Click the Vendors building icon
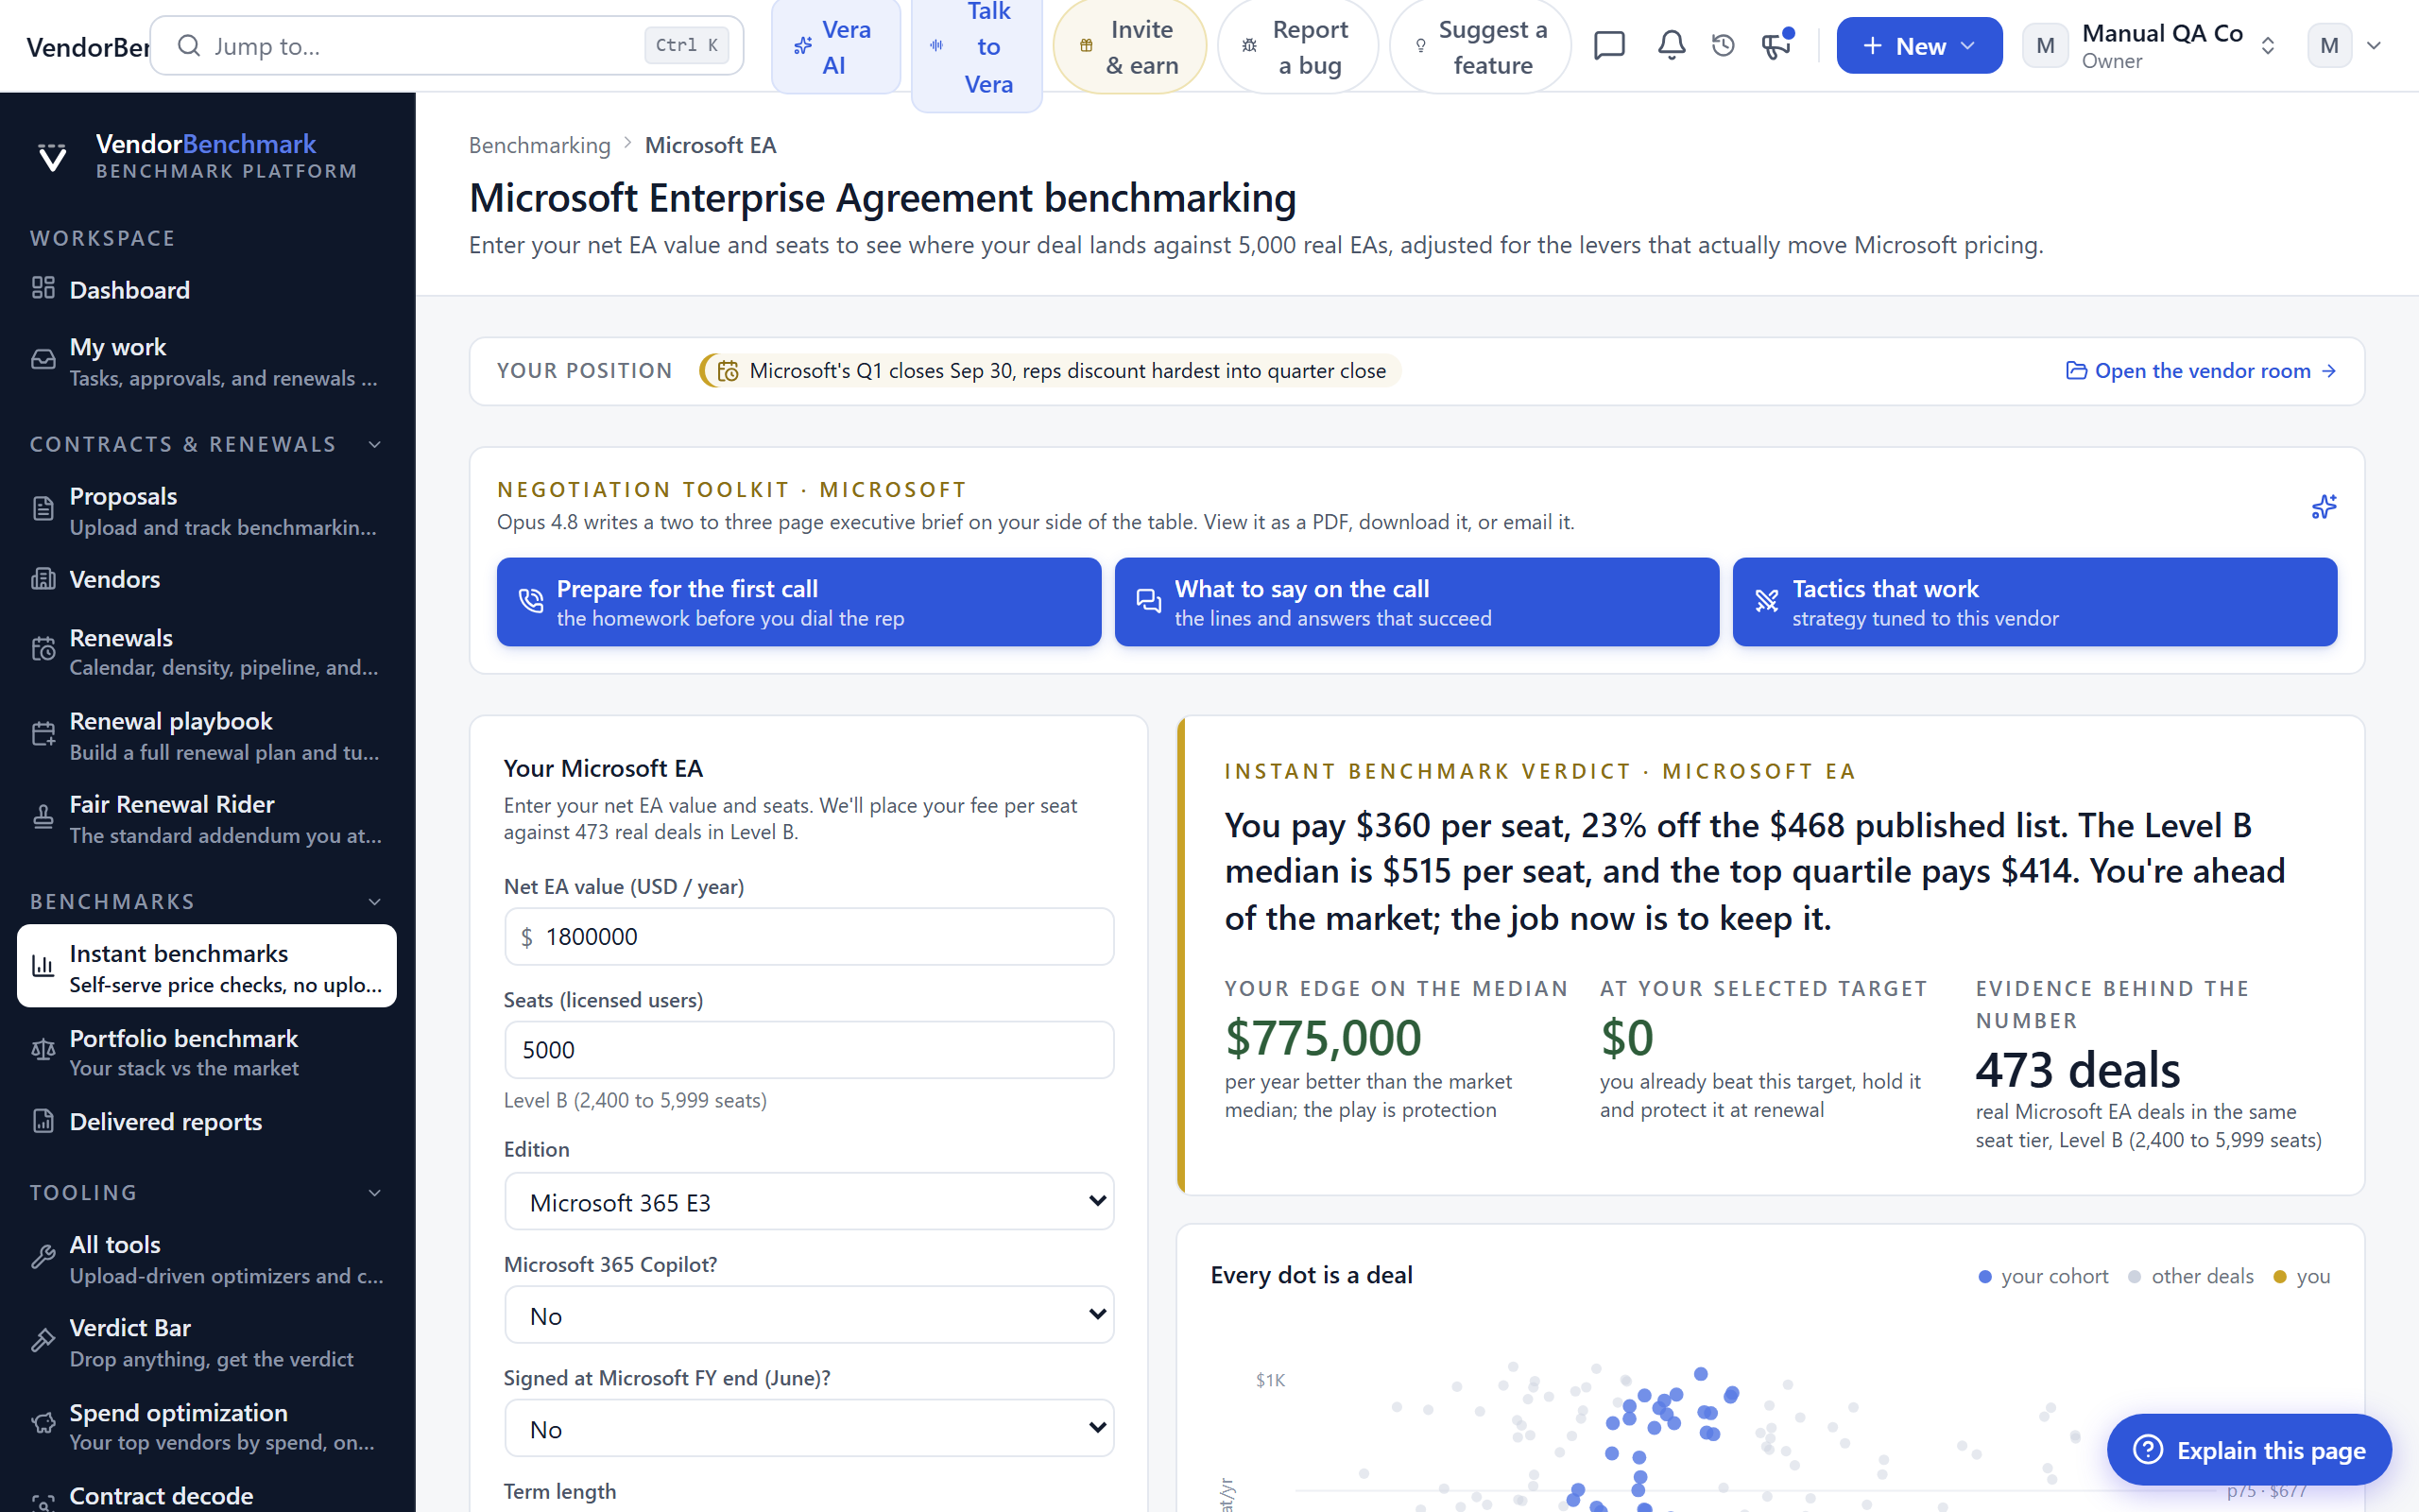 43,579
